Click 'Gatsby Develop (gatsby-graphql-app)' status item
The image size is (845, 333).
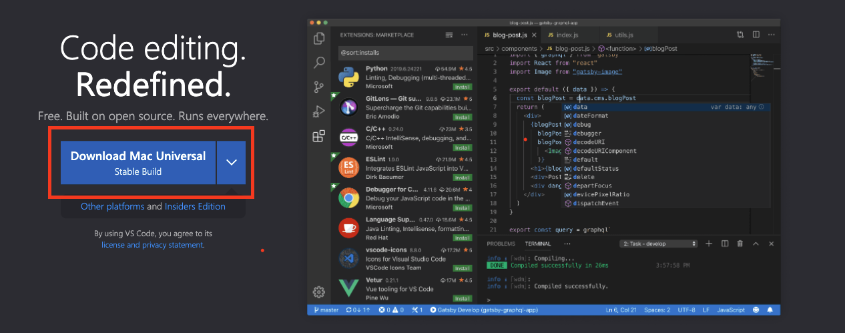coord(485,310)
